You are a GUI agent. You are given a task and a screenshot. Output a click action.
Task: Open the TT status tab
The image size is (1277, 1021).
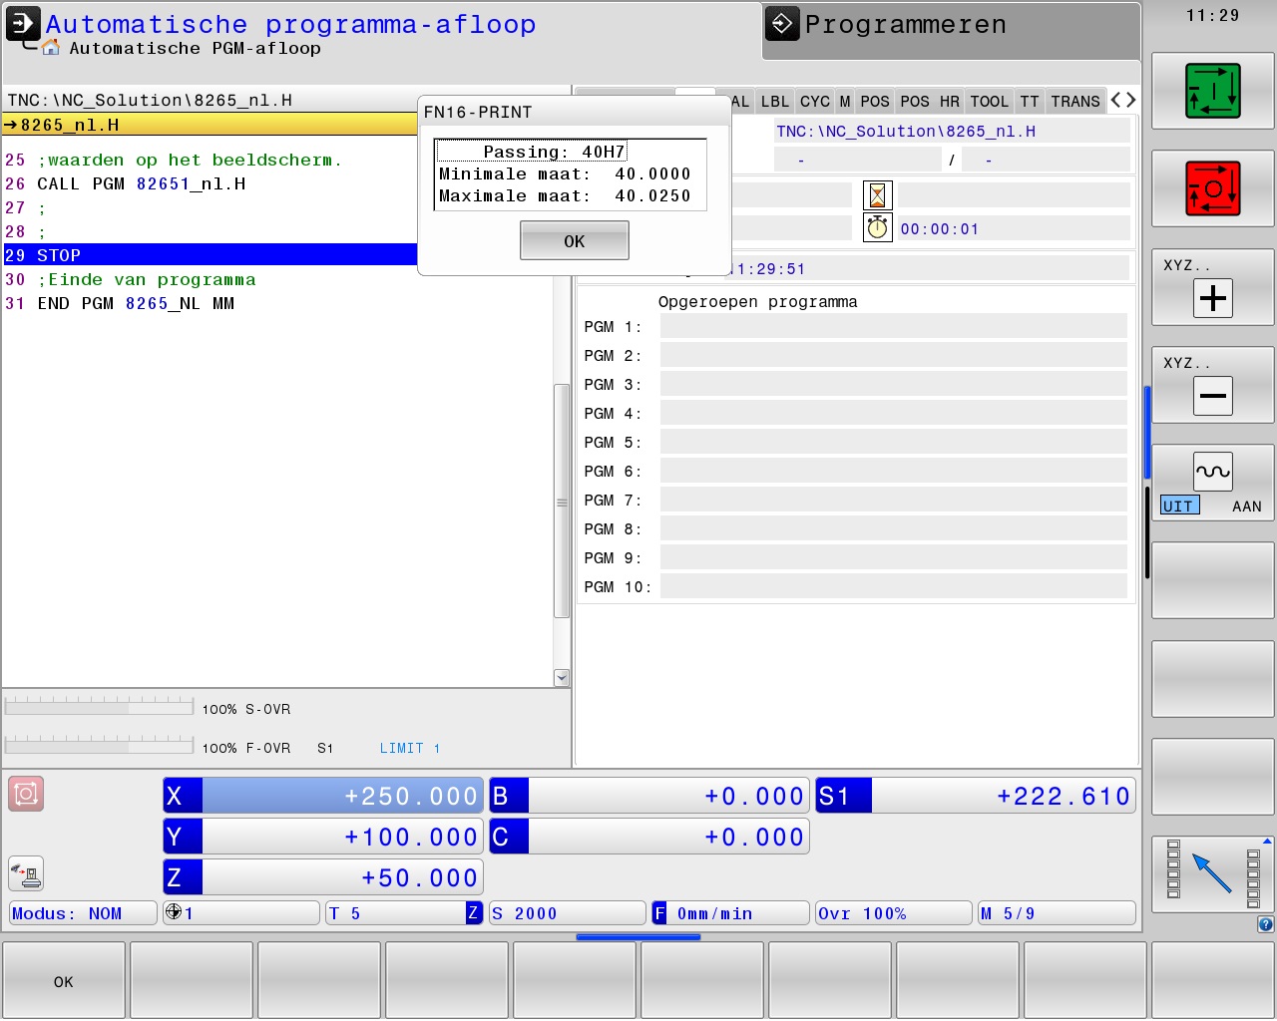1030,101
